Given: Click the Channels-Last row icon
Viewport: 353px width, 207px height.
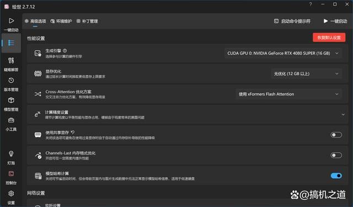Looking at the screenshot, I should [38, 155].
